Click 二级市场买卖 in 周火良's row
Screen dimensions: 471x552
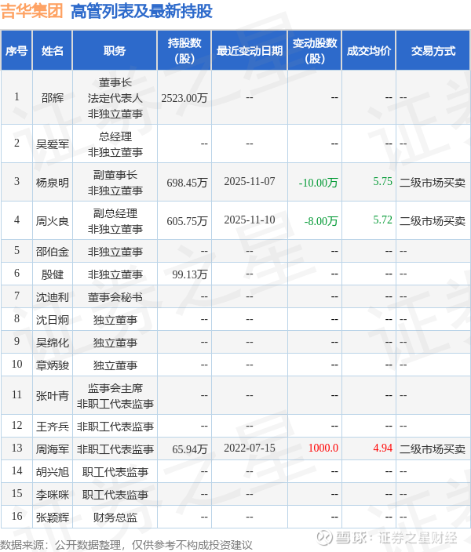[x=433, y=221]
